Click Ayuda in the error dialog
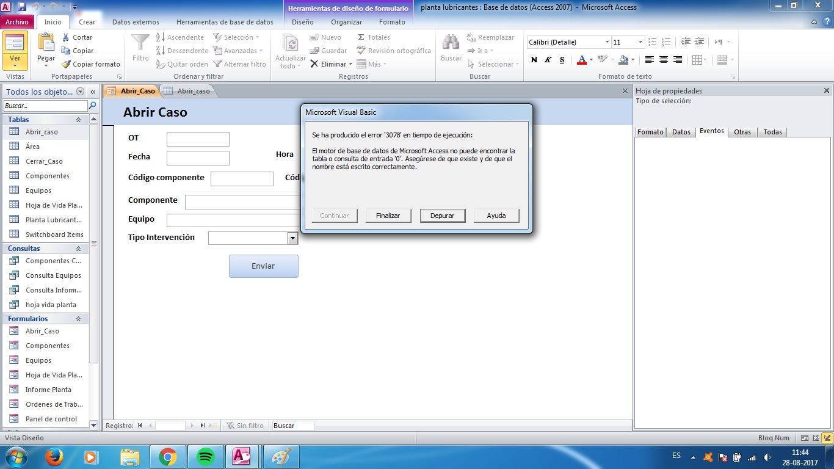This screenshot has height=469, width=834. click(x=496, y=216)
